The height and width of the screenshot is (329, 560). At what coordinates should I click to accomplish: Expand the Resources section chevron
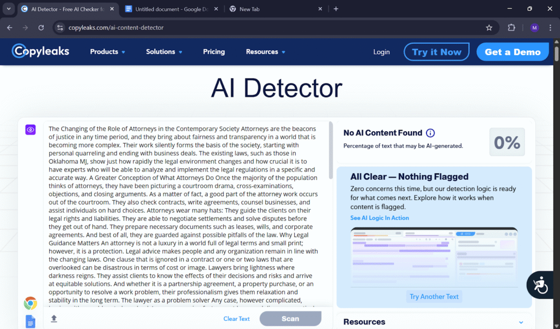(521, 322)
